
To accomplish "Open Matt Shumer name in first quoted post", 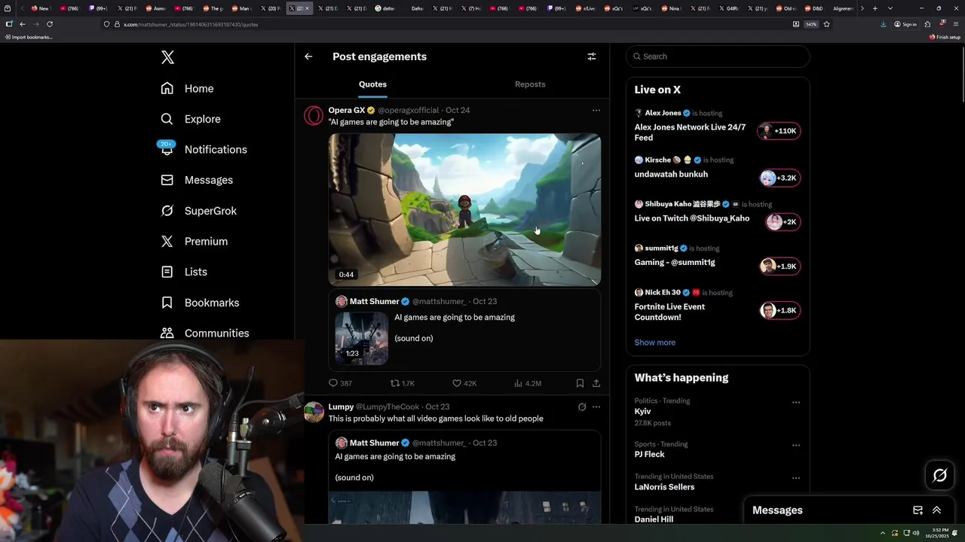I will (374, 301).
